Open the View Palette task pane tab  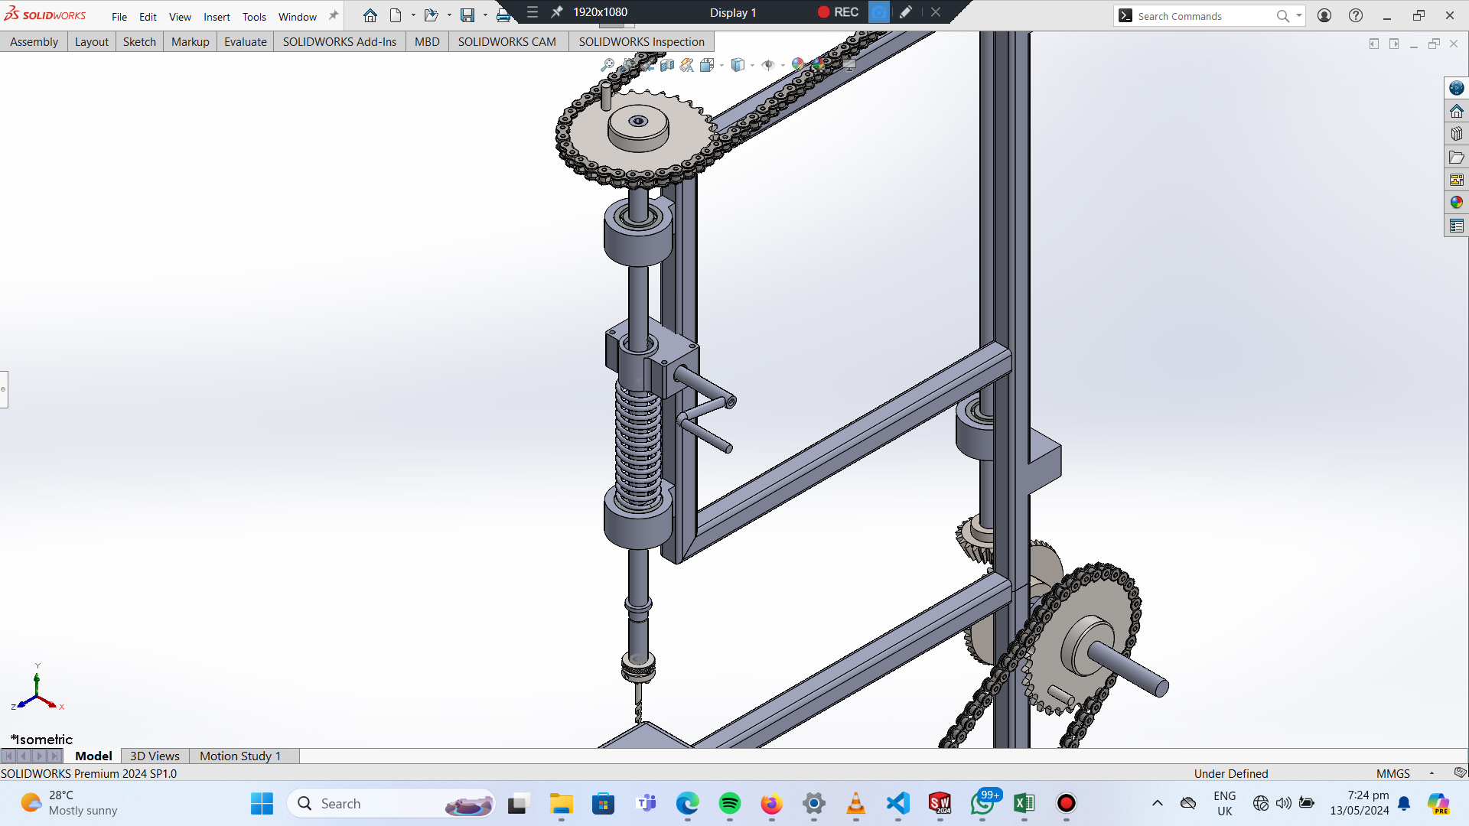click(1456, 180)
